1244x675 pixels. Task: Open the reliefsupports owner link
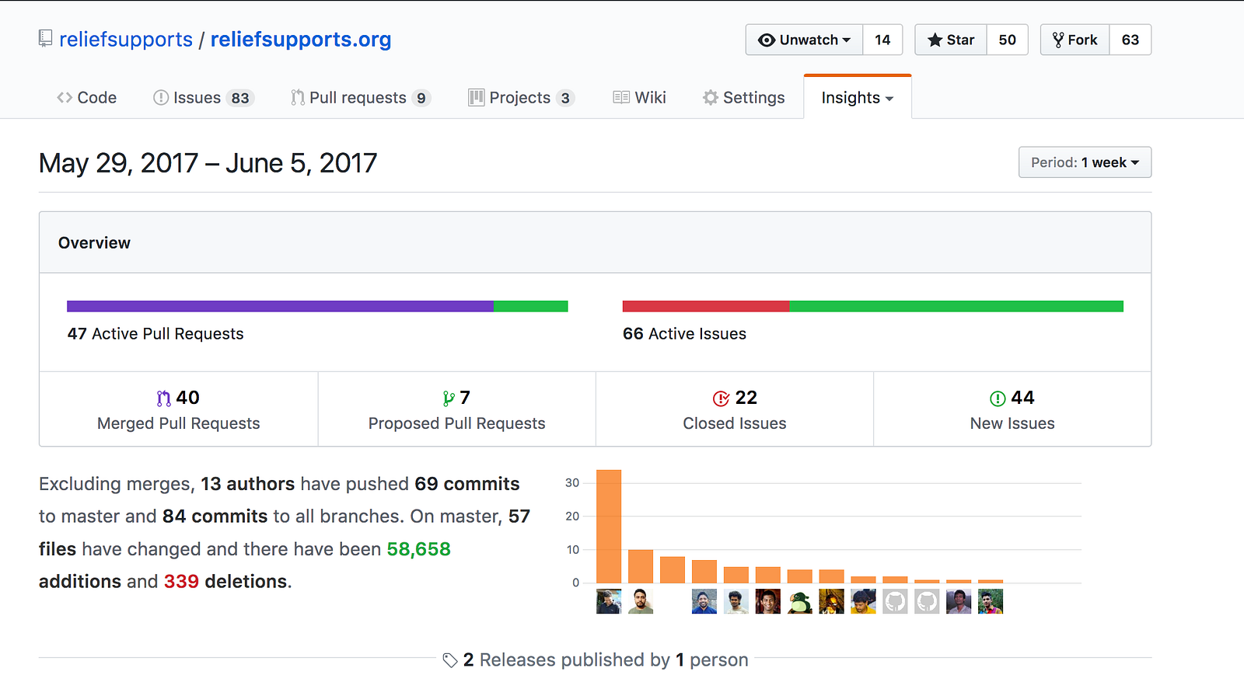pyautogui.click(x=126, y=40)
